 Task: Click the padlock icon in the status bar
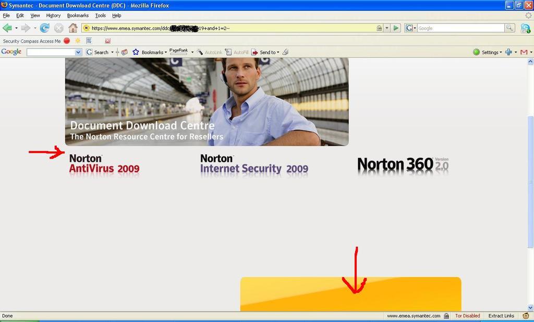coord(446,316)
